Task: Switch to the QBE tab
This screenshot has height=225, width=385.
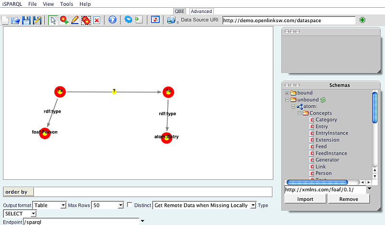Action: click(x=180, y=11)
